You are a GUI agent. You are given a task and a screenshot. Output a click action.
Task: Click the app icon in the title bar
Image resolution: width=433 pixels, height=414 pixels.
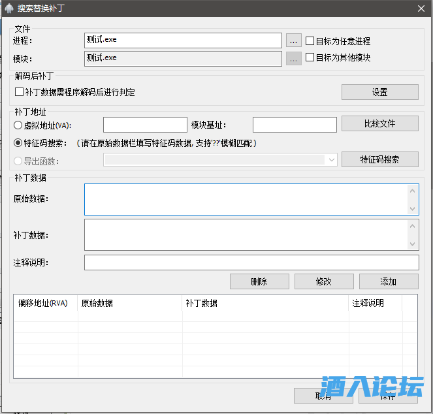pyautogui.click(x=8, y=8)
